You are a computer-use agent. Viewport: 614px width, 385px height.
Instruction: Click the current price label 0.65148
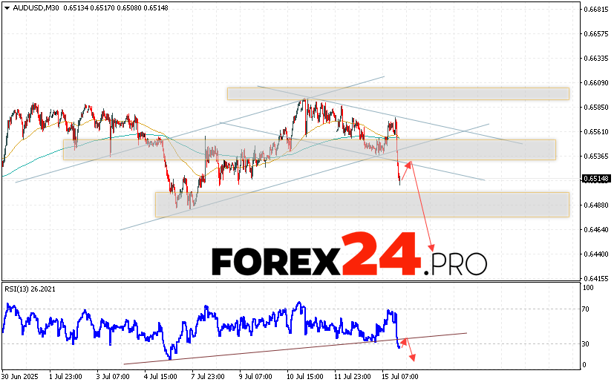[596, 179]
